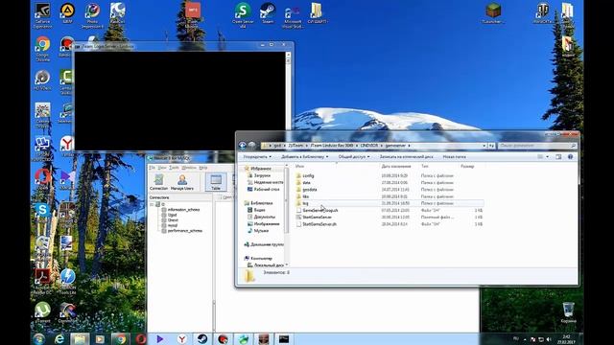Sort by Размер column header

coord(467,166)
